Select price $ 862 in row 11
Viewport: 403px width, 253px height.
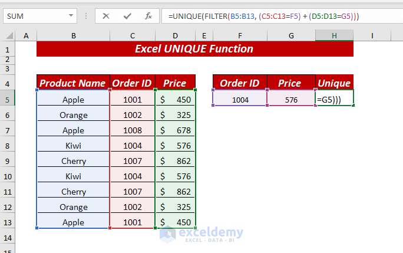click(x=176, y=190)
